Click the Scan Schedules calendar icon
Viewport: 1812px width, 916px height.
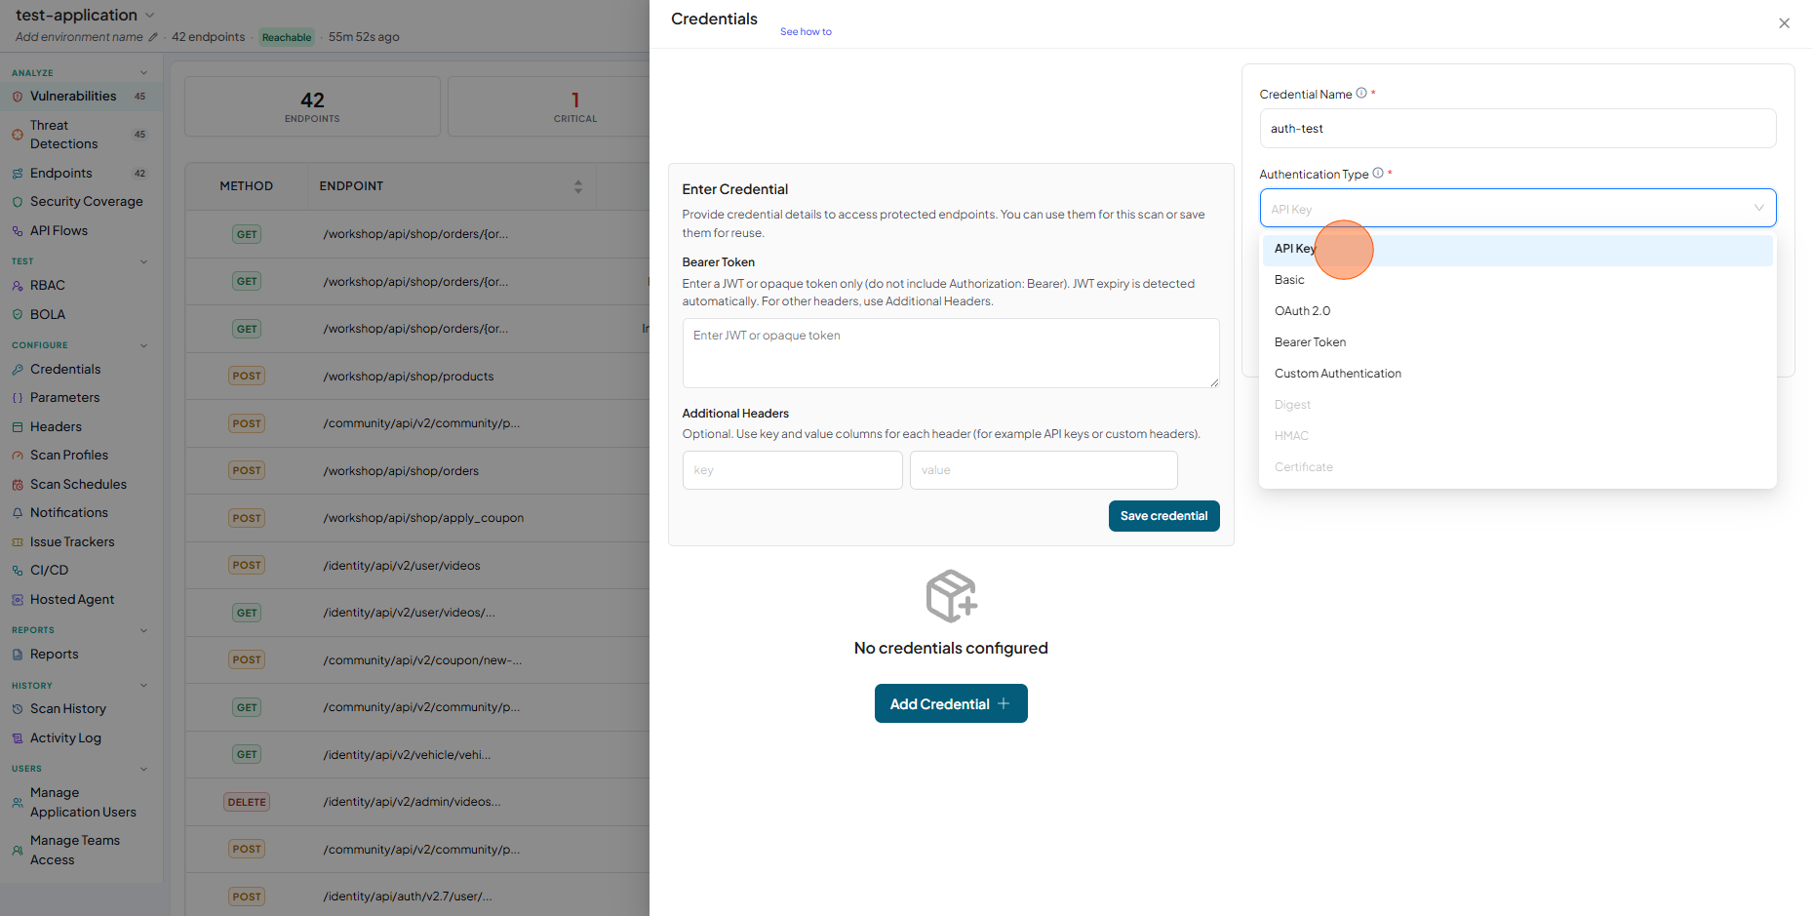coord(18,485)
